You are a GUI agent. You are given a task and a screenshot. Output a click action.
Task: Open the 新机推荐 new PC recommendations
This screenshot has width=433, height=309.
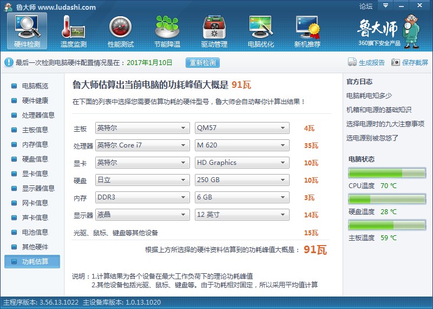(x=307, y=31)
